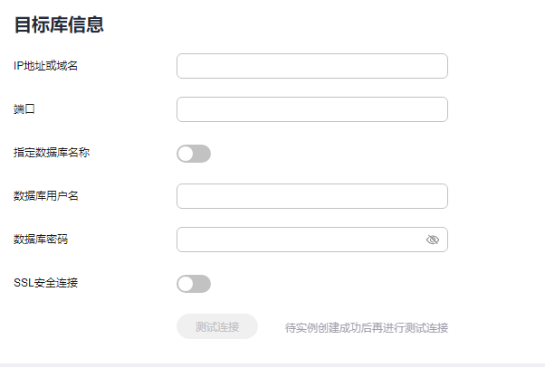545x367 pixels.
Task: Click blank area right of 目标库信息 title
Action: pos(313,24)
